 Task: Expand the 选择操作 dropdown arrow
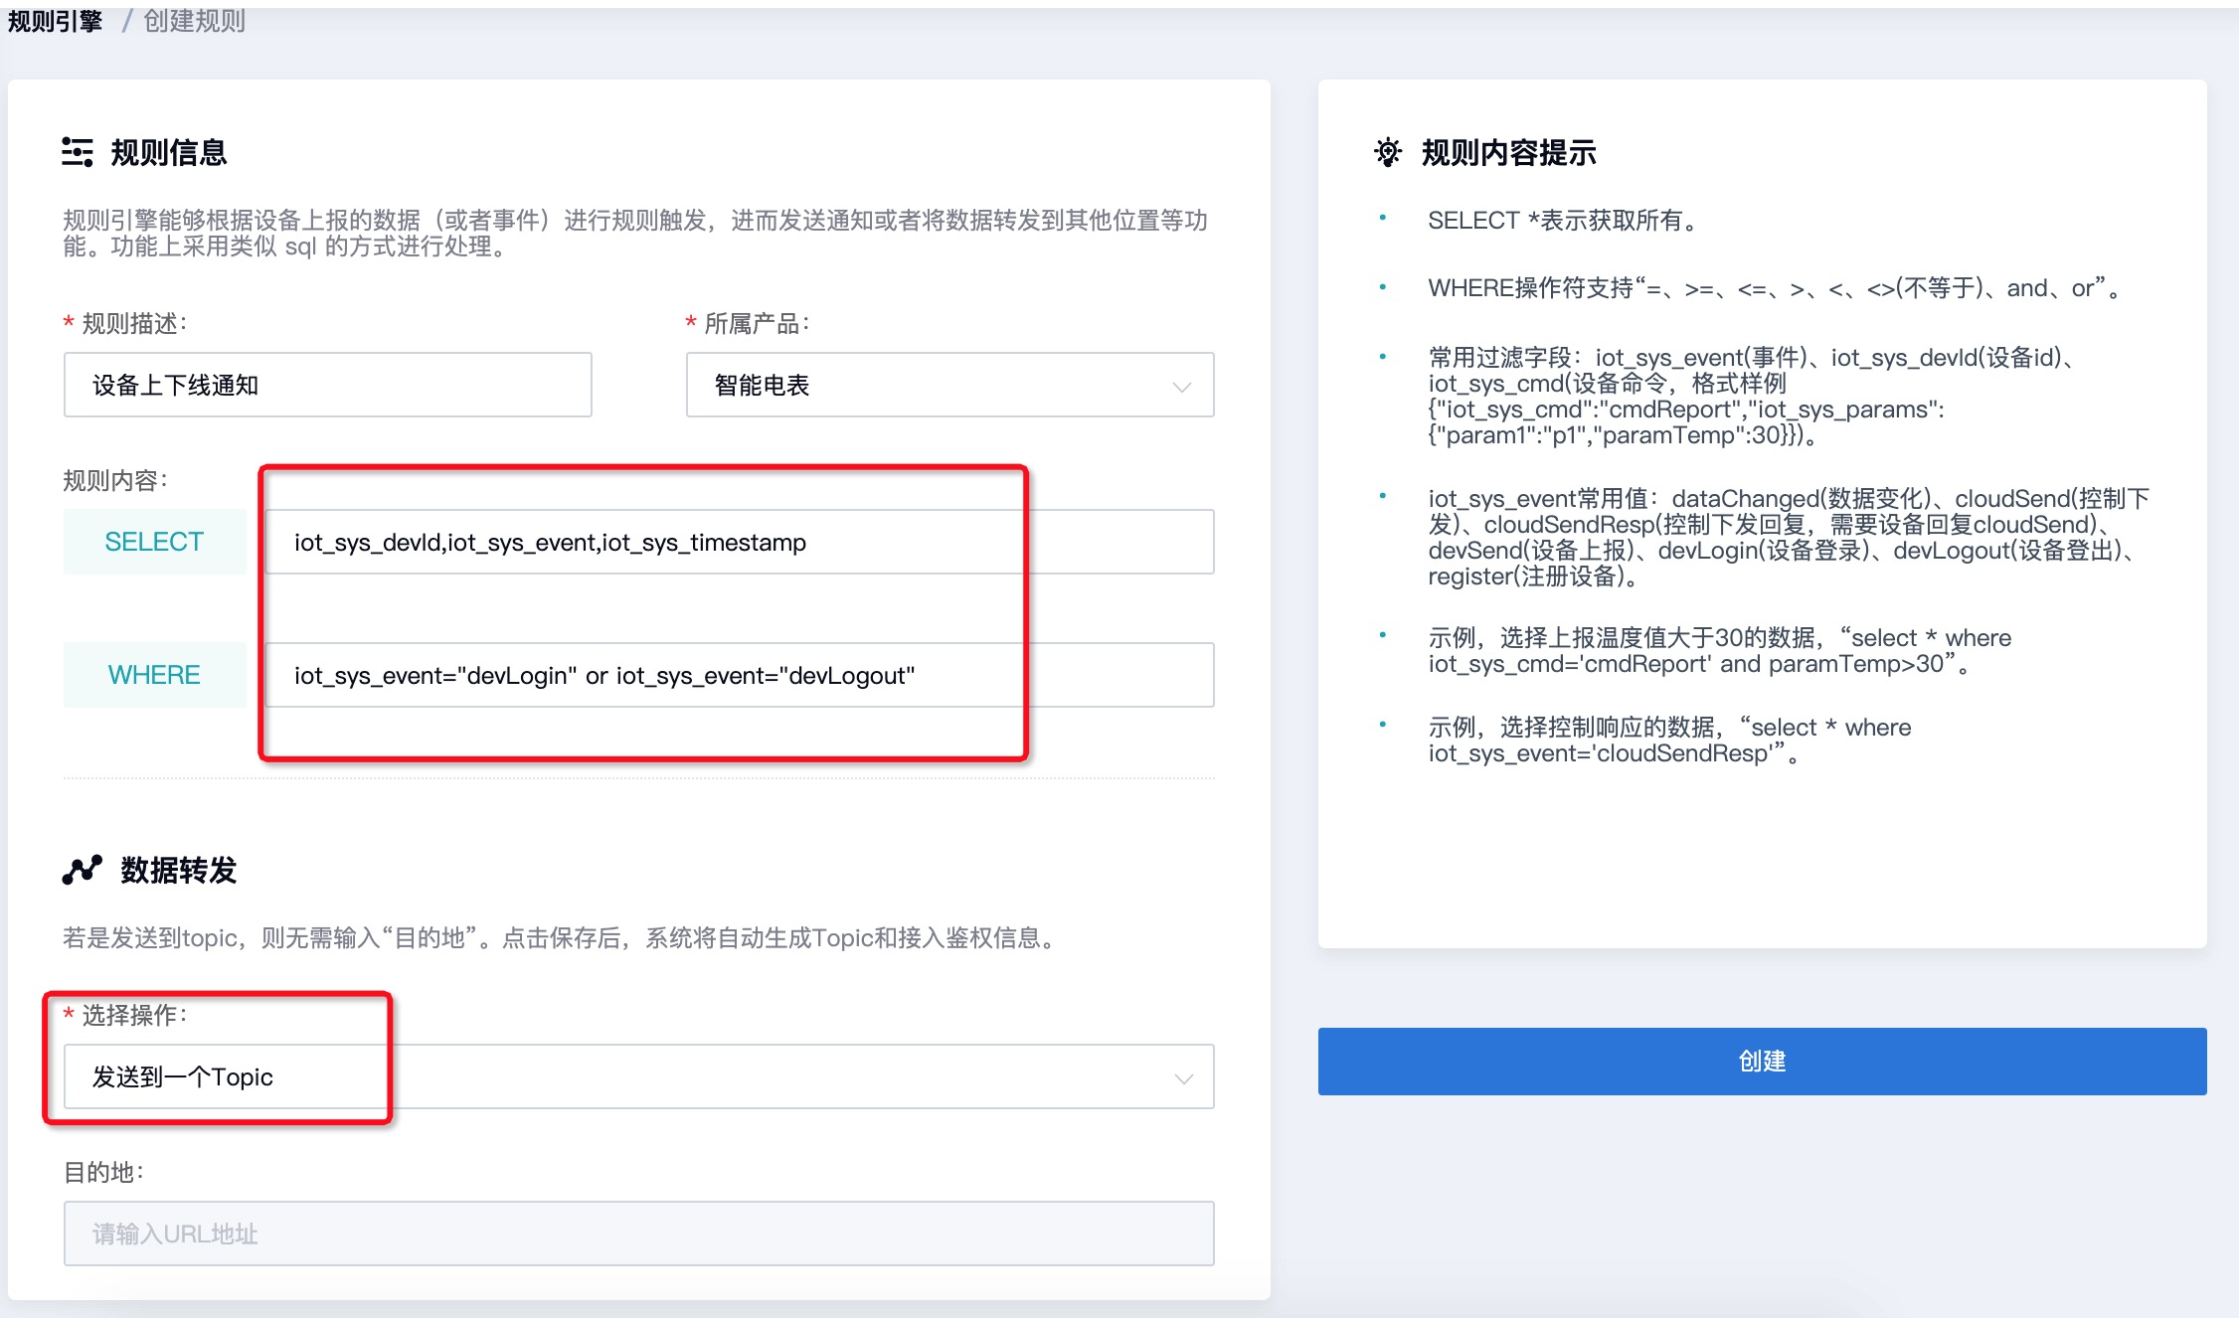coord(1182,1077)
